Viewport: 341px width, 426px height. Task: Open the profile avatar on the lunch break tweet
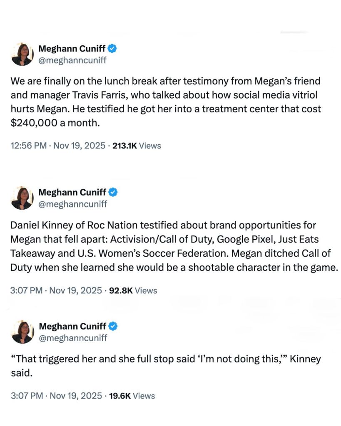[x=22, y=54]
